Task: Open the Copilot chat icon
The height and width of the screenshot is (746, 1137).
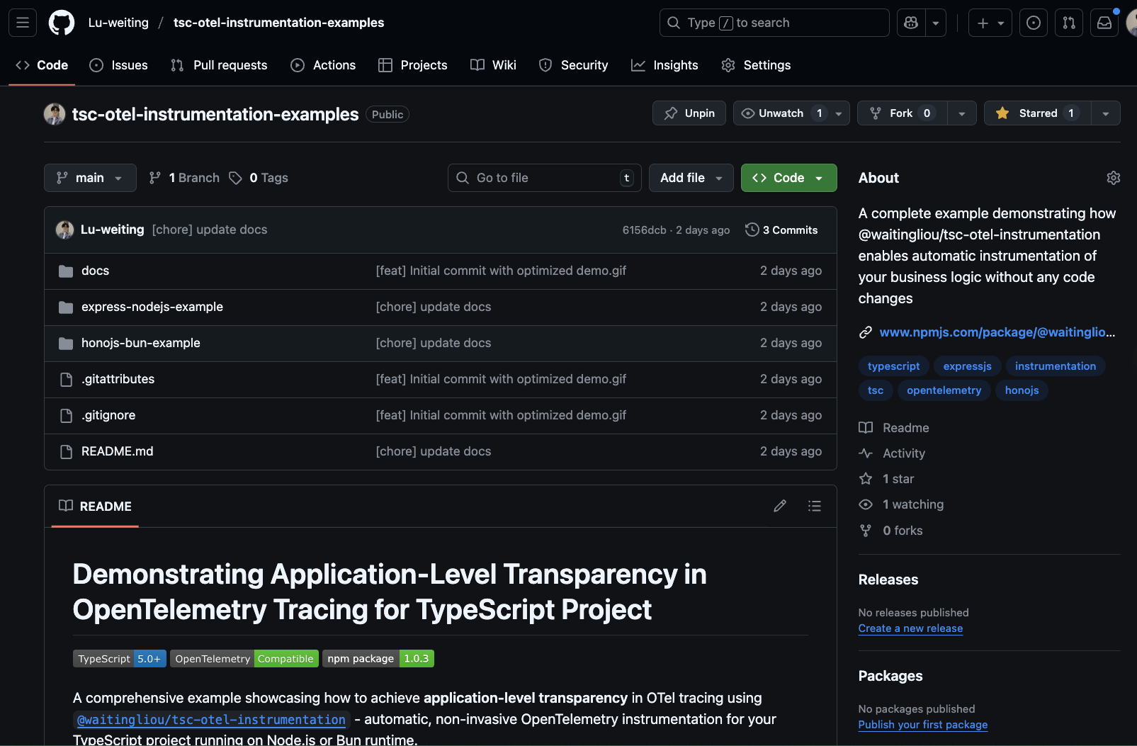Action: [911, 23]
